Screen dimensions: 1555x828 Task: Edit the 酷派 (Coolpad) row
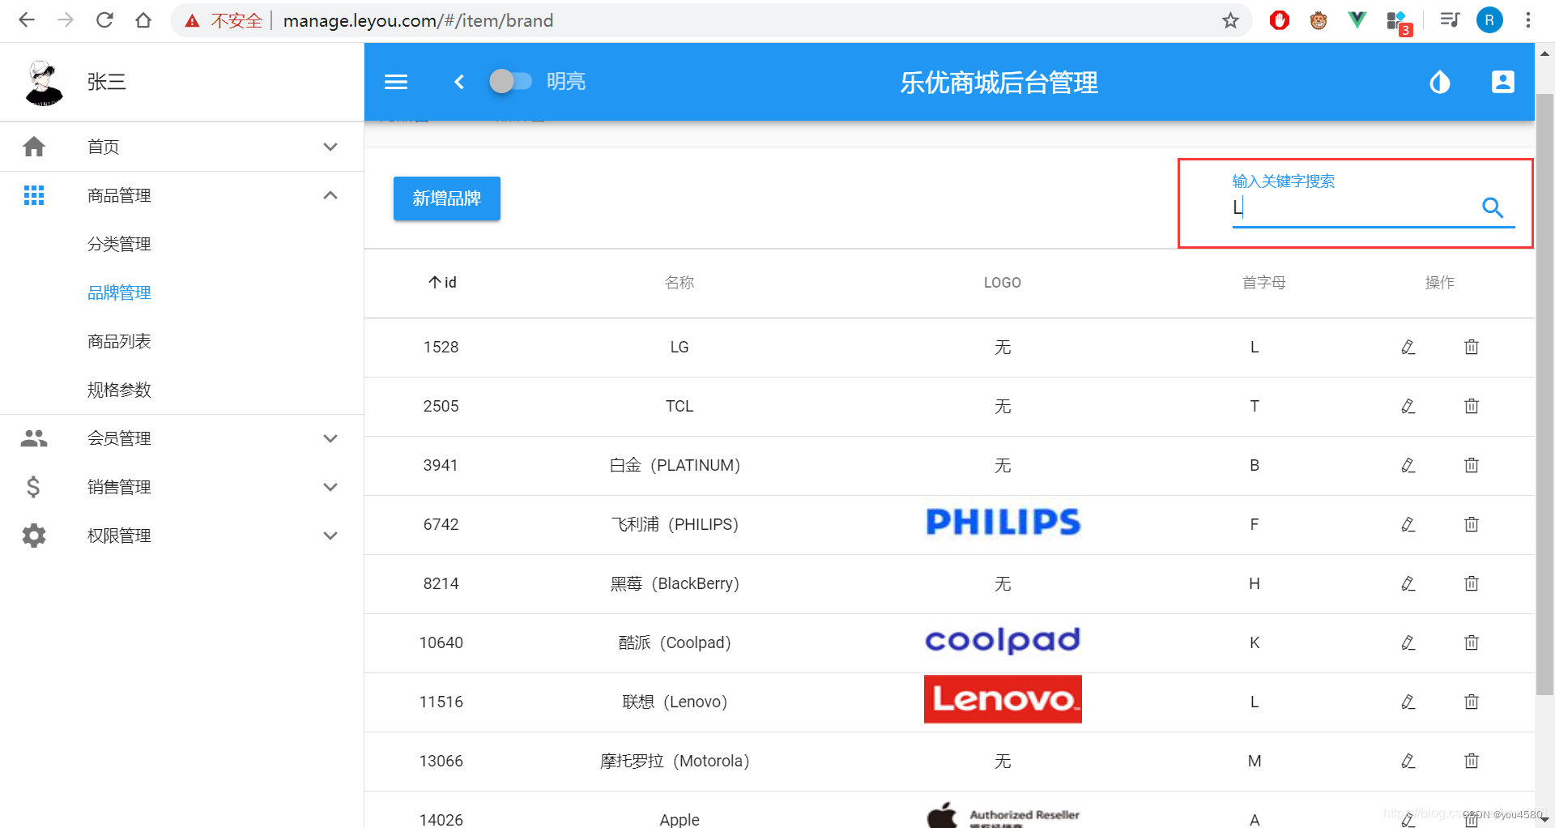pos(1408,642)
